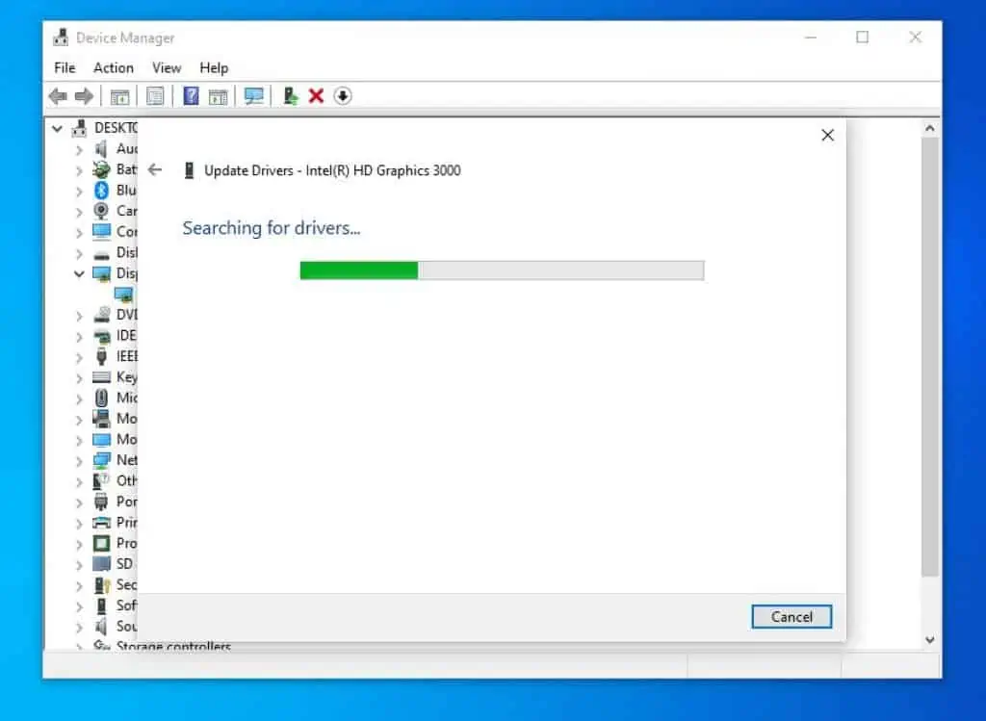Click the Disable device down-arrow icon
986x721 pixels.
[343, 95]
